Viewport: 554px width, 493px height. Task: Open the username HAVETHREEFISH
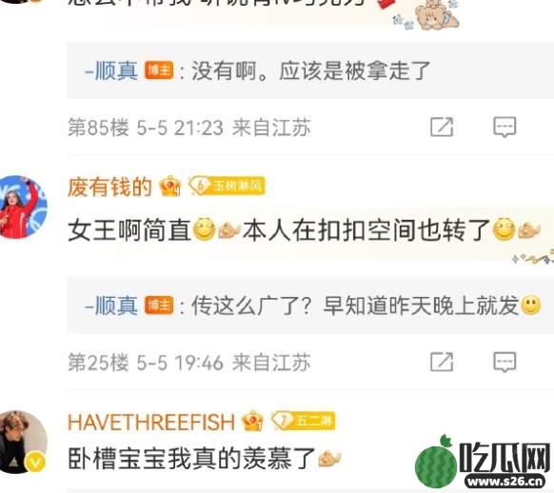151,422
